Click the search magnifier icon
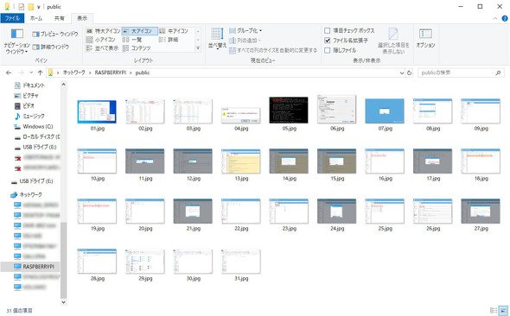 tap(498, 73)
